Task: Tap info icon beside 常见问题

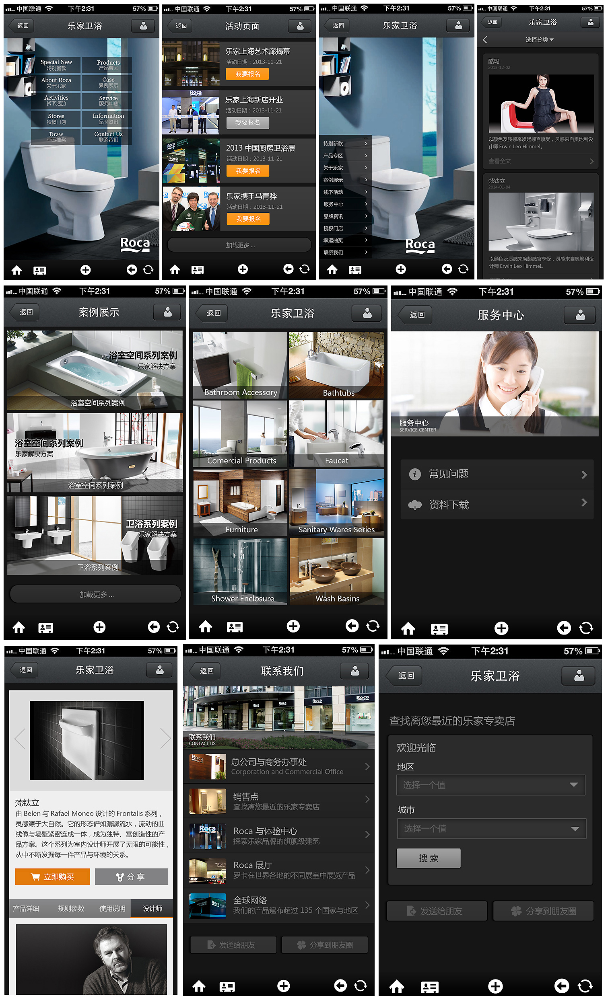Action: click(x=415, y=474)
